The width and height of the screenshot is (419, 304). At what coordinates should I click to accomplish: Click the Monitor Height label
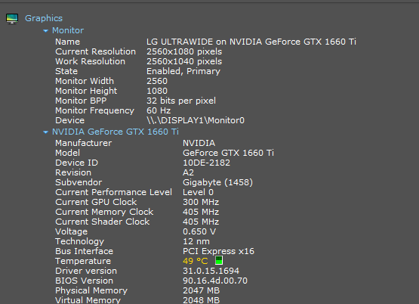point(86,91)
